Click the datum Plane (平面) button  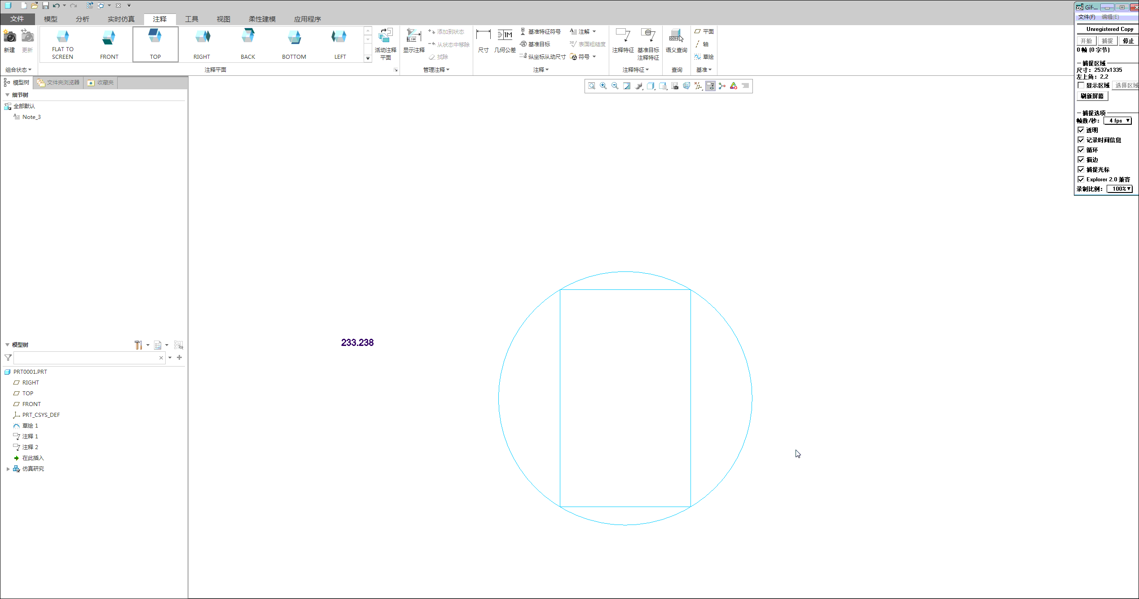click(704, 31)
